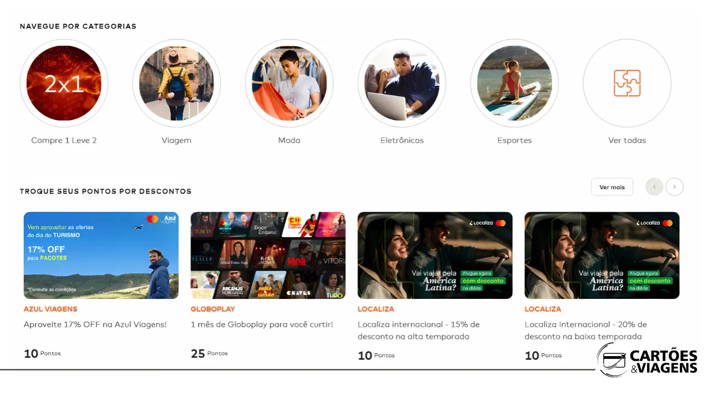The width and height of the screenshot is (711, 400).
Task: Open Localiza 20% baixa temporada offer text
Action: (586, 331)
